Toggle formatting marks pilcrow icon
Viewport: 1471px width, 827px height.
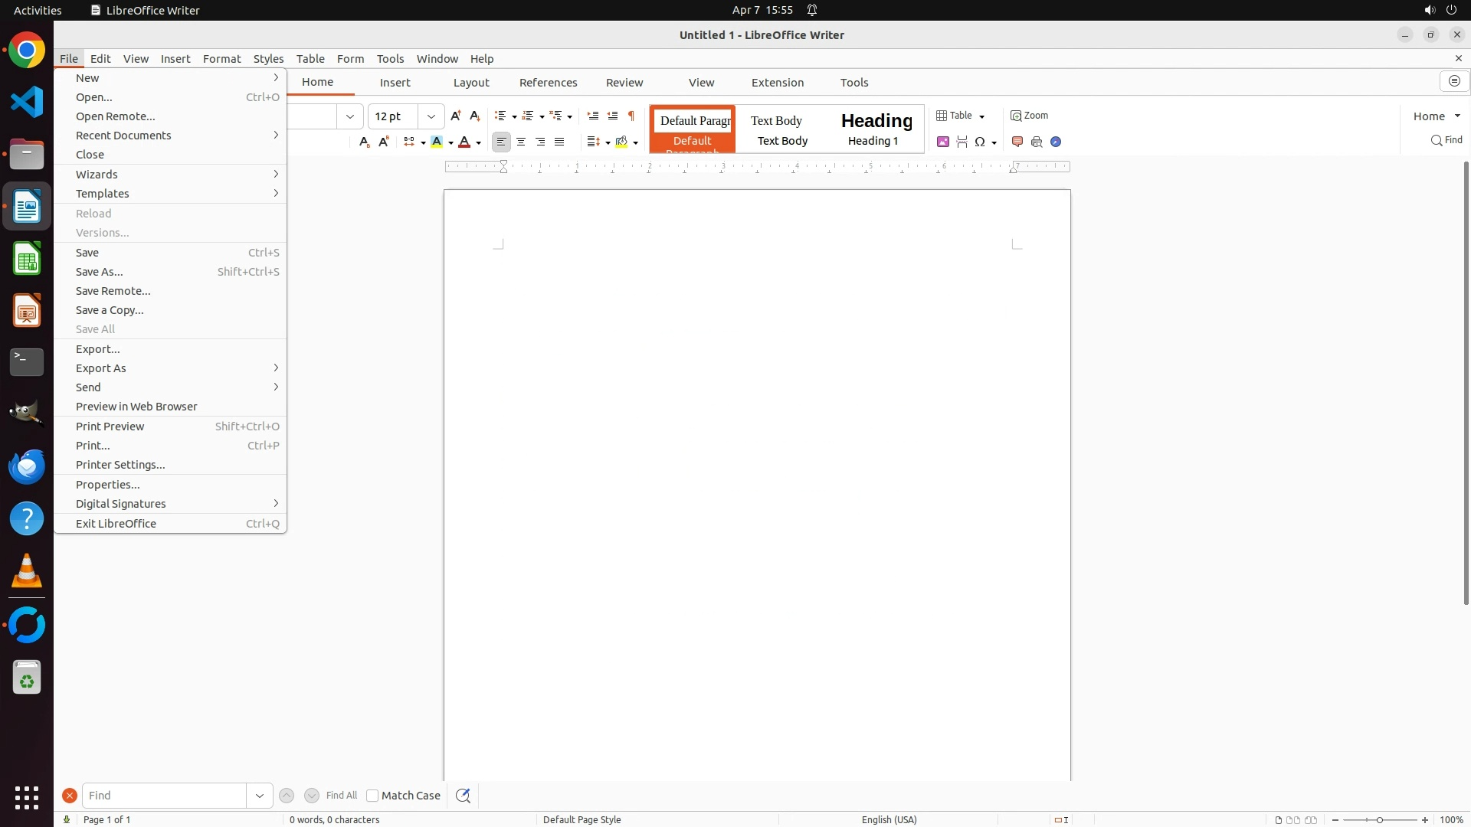pyautogui.click(x=631, y=116)
